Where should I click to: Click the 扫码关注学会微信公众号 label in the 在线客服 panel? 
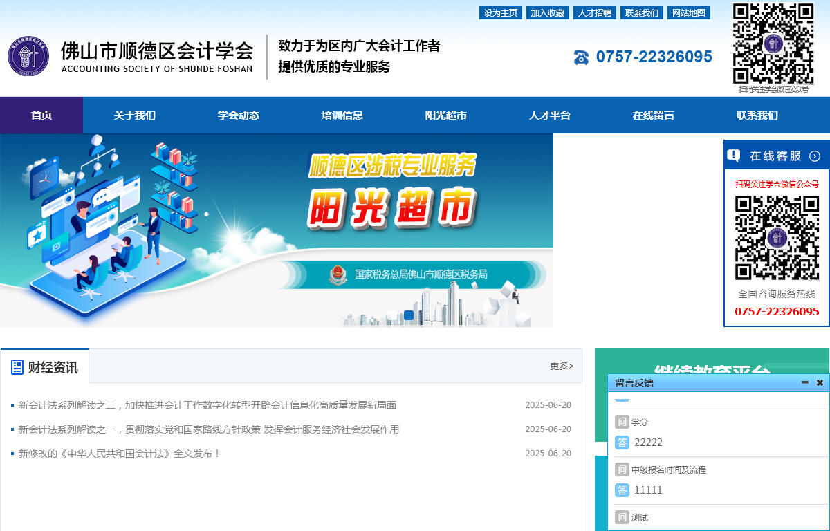[x=777, y=184]
